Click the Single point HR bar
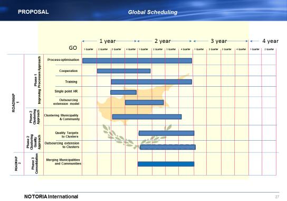 (123, 93)
